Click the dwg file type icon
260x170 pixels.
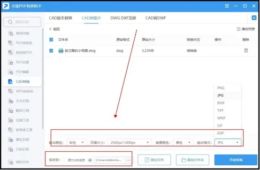61,51
